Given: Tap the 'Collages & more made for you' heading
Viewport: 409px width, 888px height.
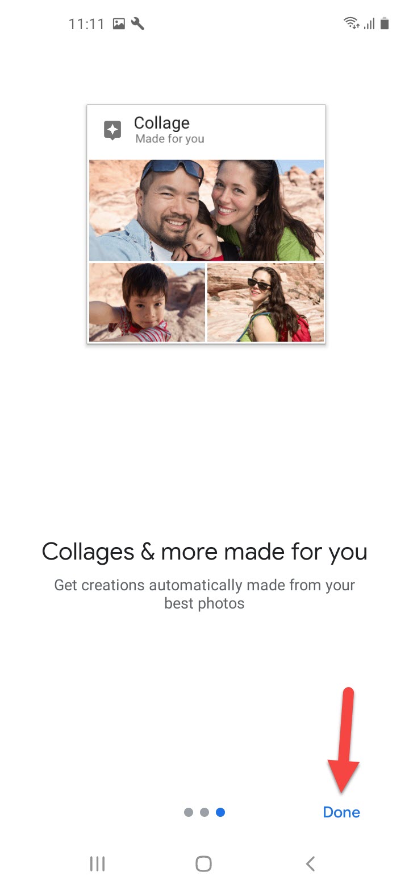Looking at the screenshot, I should (x=204, y=552).
